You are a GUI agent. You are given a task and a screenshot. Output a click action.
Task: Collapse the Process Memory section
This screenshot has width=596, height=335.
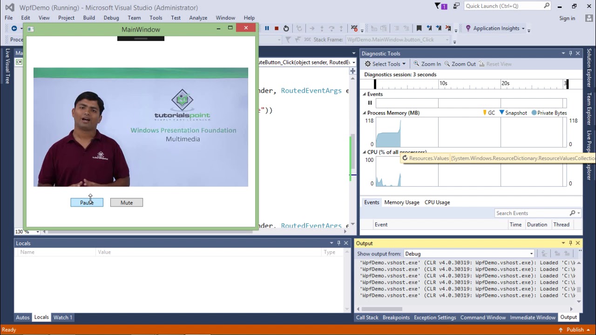(x=365, y=113)
